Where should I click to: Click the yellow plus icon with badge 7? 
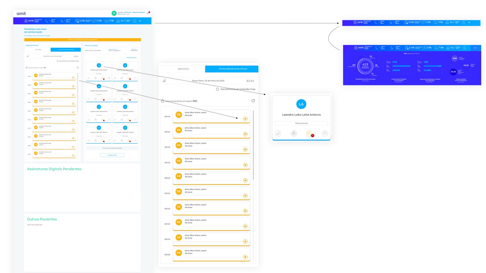coord(309,133)
